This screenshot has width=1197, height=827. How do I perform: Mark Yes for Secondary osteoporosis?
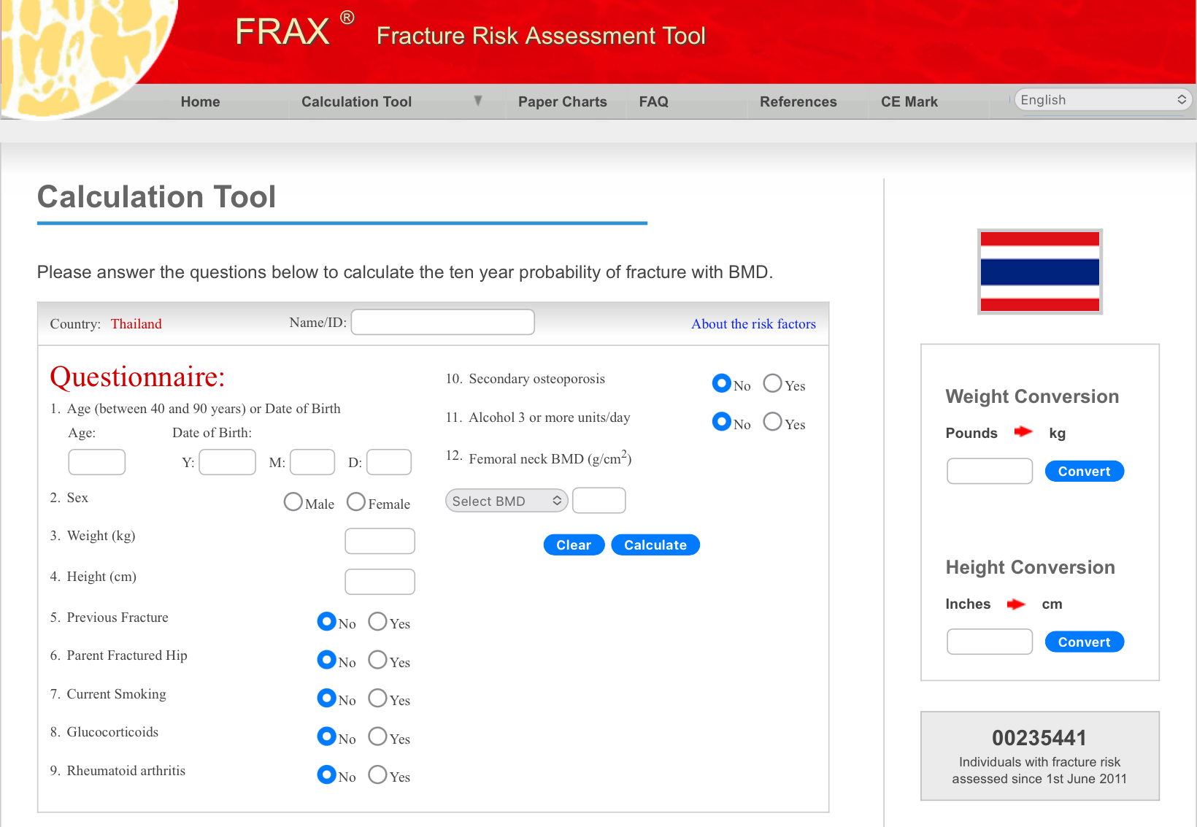(772, 384)
